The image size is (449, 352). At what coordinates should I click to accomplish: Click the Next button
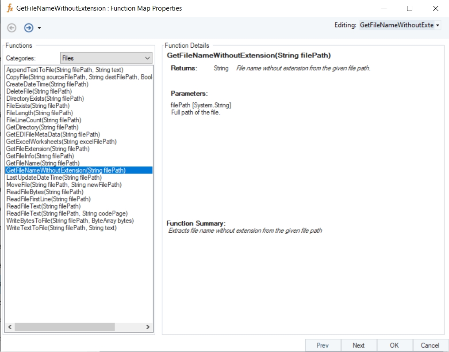coord(359,345)
